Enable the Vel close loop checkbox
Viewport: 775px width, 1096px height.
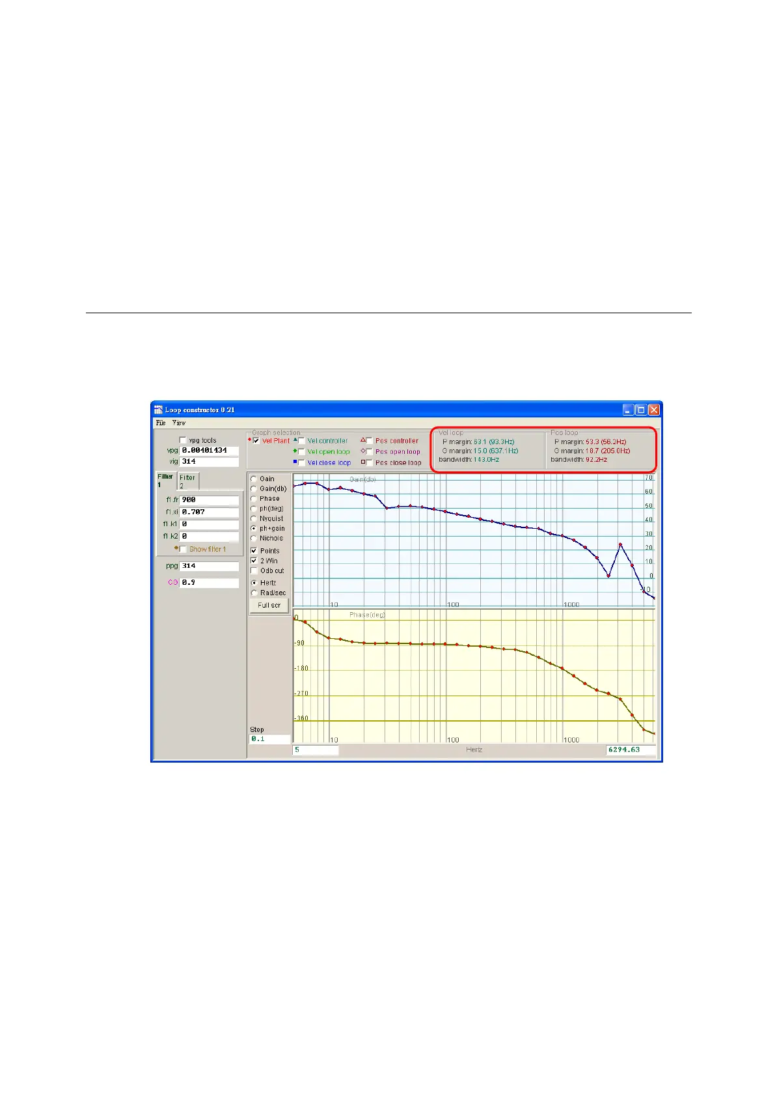301,463
